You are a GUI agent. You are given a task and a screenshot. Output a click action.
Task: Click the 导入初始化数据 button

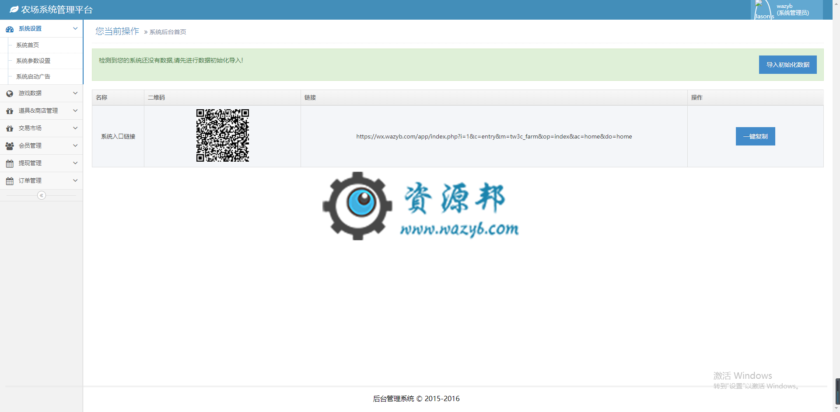787,65
